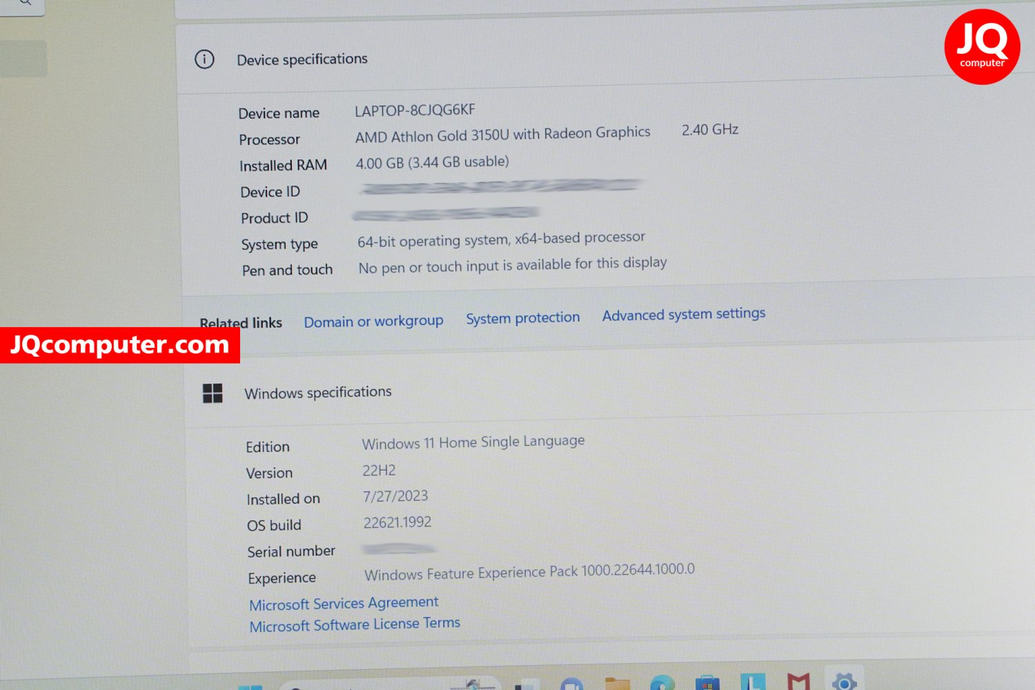Click the Product ID label
The height and width of the screenshot is (690, 1035).
274,218
